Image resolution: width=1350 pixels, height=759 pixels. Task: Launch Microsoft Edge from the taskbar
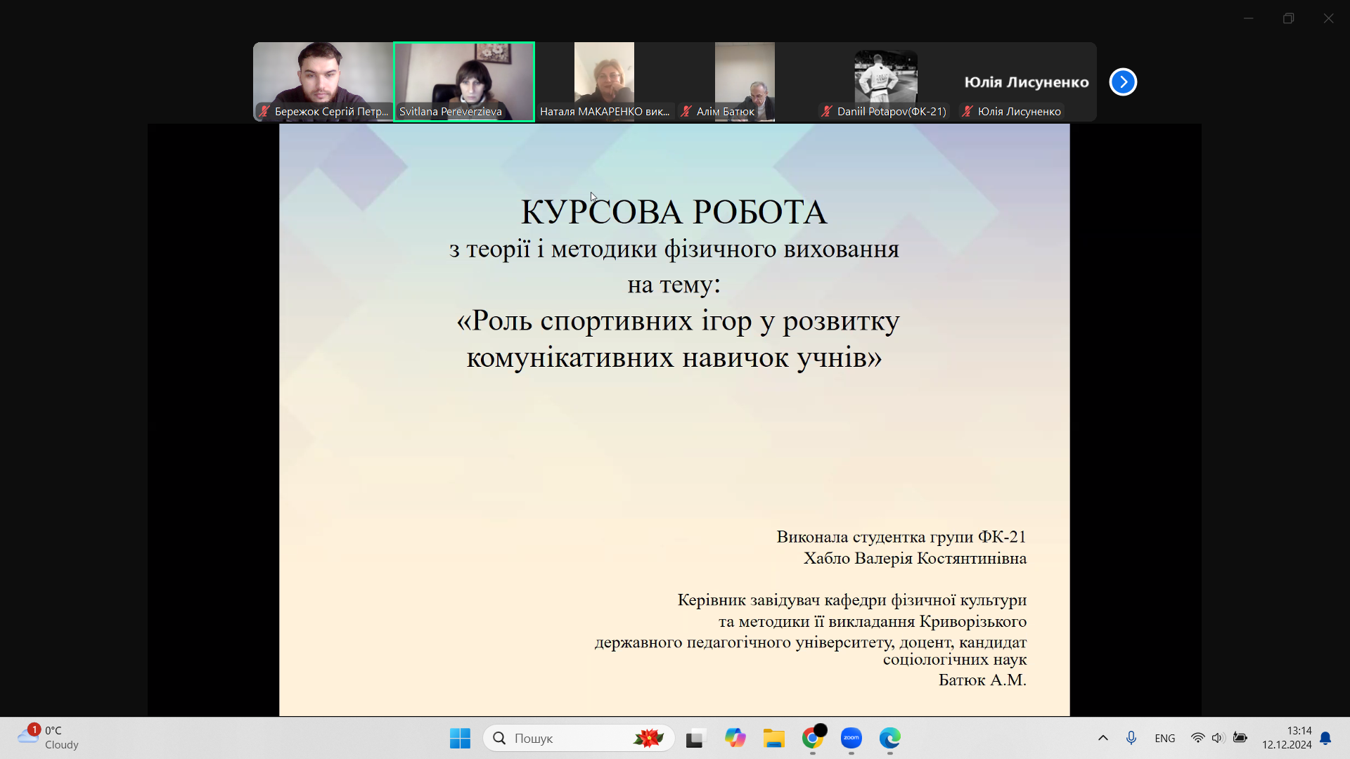pos(889,738)
